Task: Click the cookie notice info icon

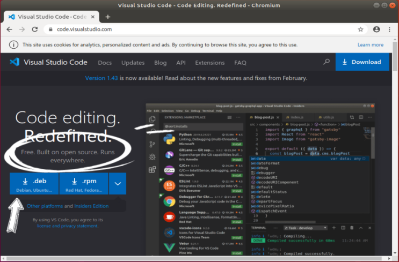Action: coord(13,45)
